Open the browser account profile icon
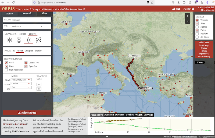215x138 pixels. point(184,2)
